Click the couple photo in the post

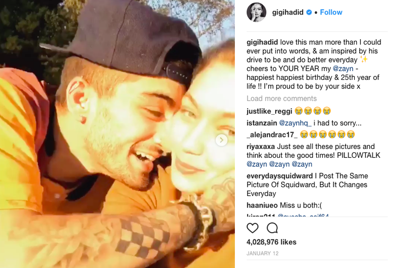pyautogui.click(x=117, y=134)
